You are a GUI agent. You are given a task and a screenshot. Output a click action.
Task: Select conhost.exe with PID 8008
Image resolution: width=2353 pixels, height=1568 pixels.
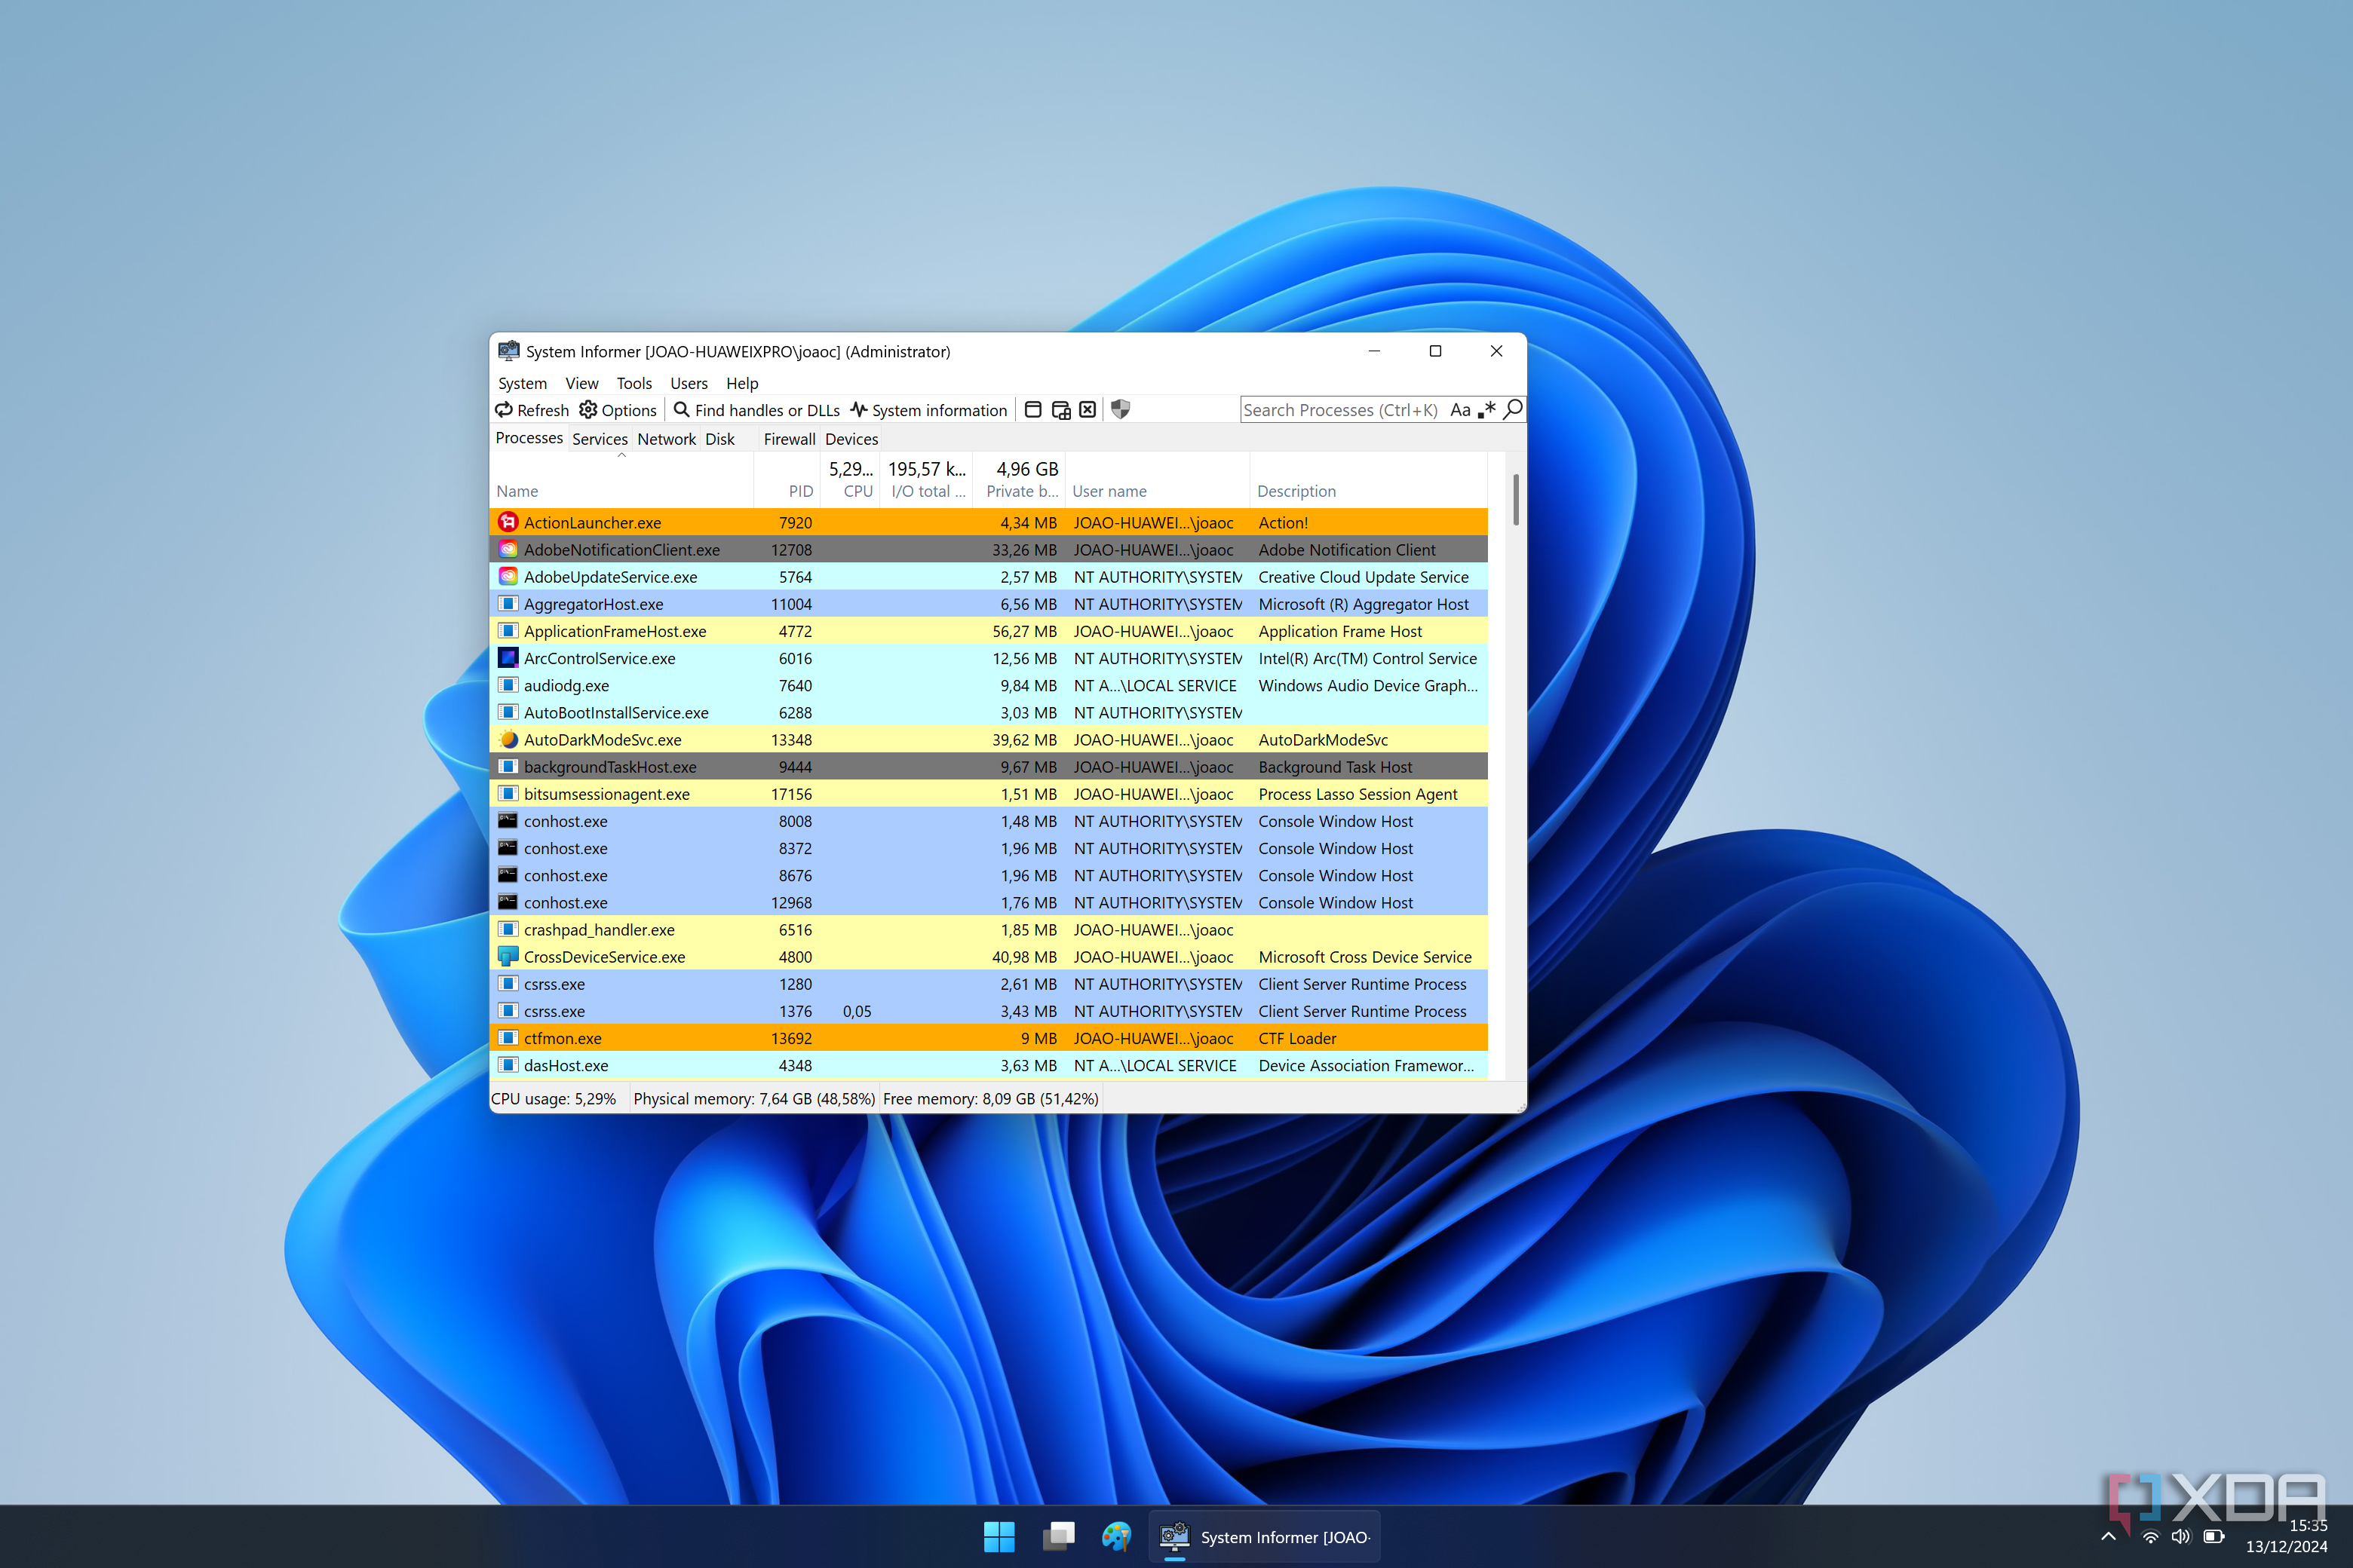point(989,821)
